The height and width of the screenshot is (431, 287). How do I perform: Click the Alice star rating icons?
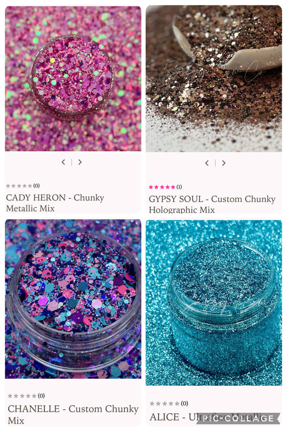[165, 404]
